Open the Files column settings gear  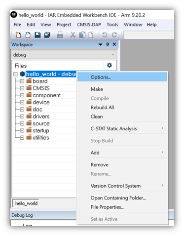110,65
